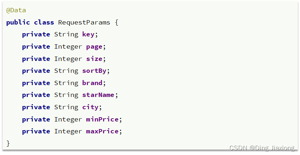Click the CSDN @Ding Jiaxiong watermark
The image size is (300, 155).
point(262,148)
